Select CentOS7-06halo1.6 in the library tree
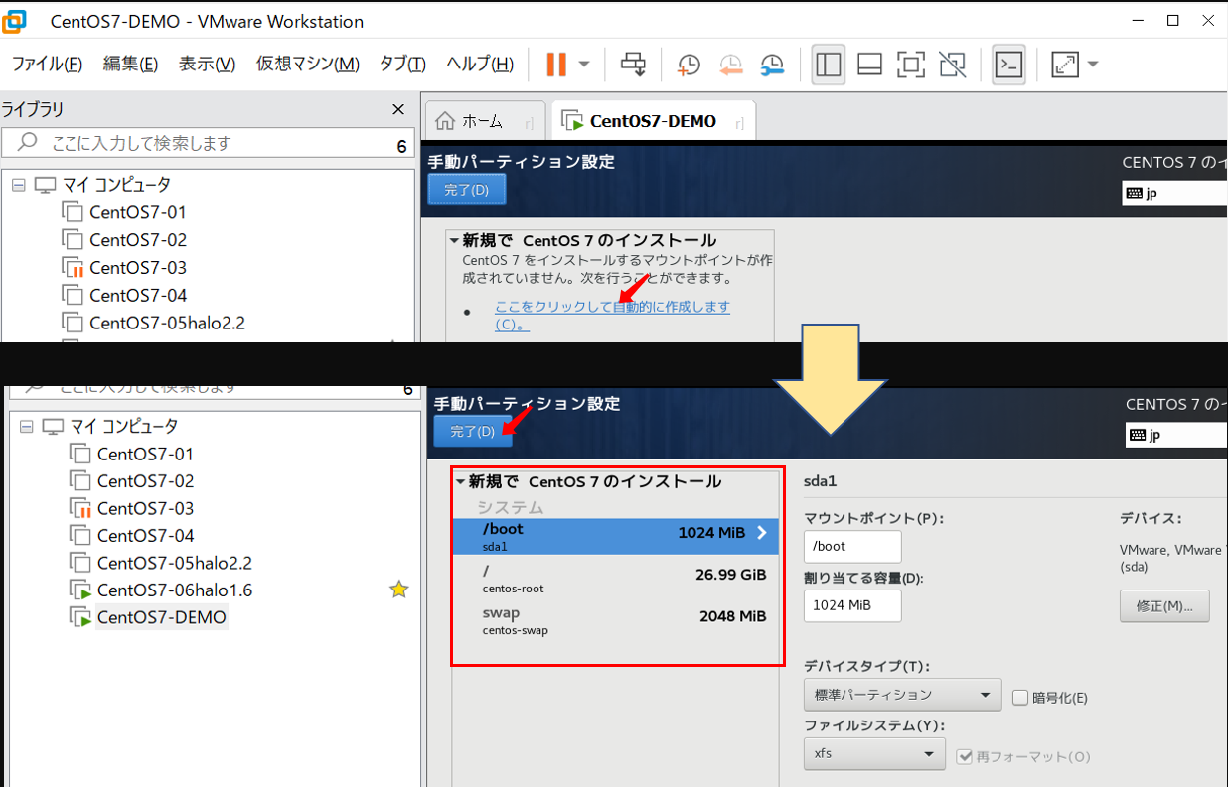This screenshot has width=1228, height=787. pyautogui.click(x=175, y=590)
